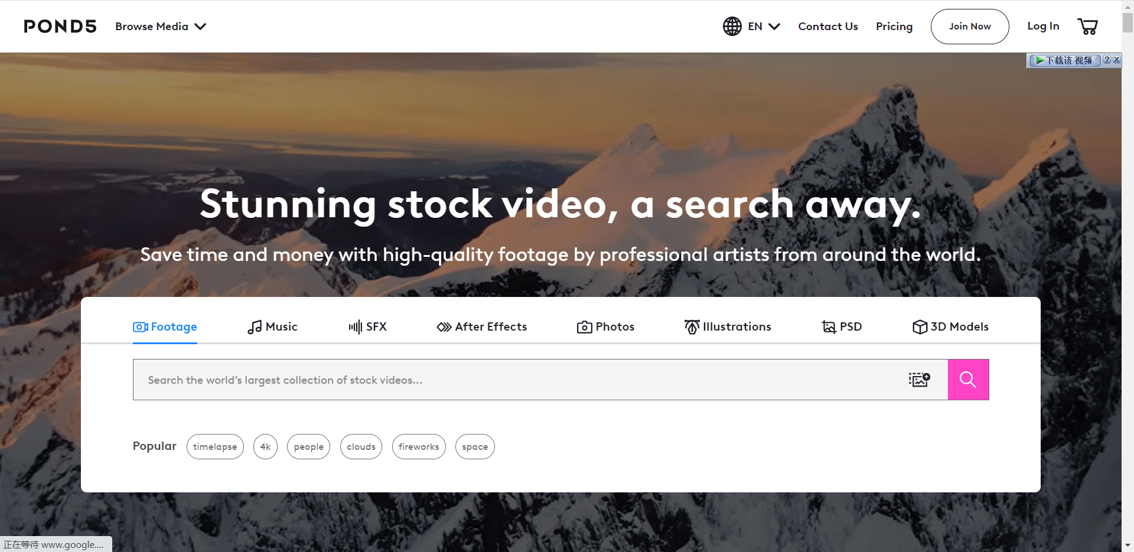
Task: Click the pink magnifier search button
Action: point(968,380)
